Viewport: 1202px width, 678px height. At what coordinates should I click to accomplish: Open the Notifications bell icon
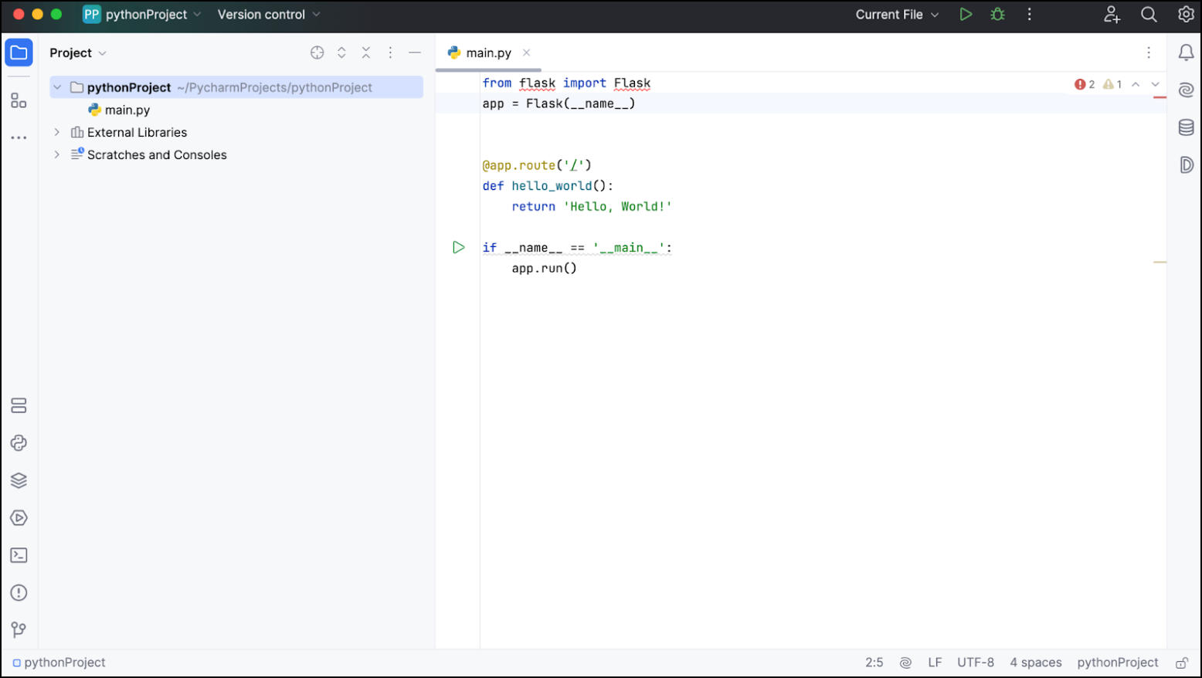tap(1186, 53)
